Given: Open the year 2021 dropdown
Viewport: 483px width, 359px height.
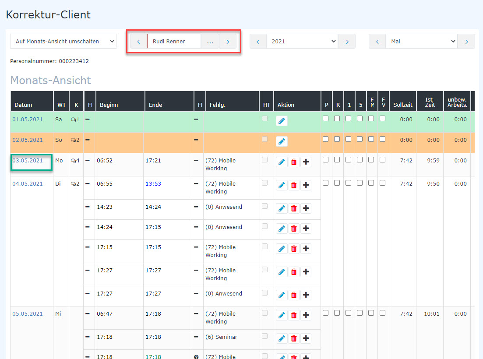Looking at the screenshot, I should tap(302, 41).
